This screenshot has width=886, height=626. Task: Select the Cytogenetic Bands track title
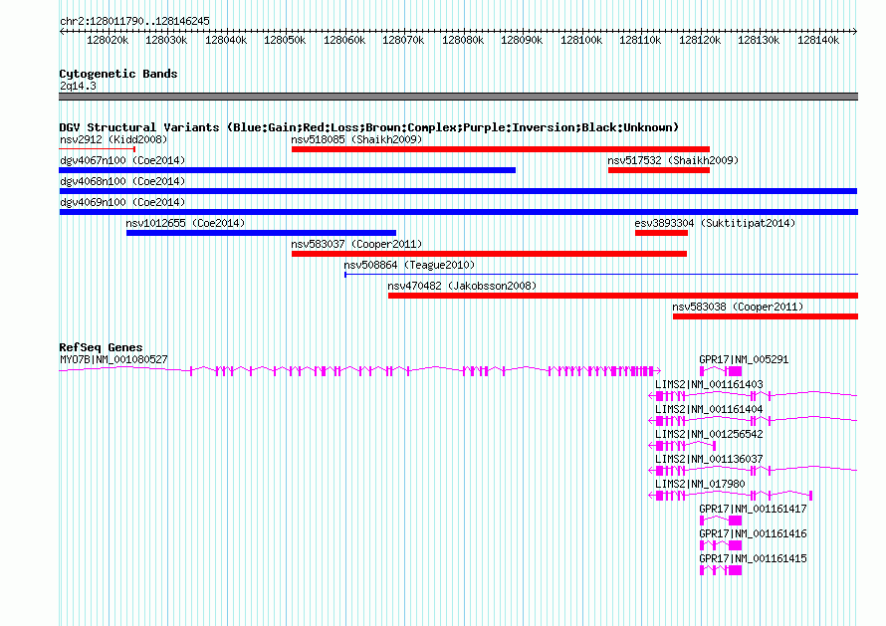click(x=118, y=74)
